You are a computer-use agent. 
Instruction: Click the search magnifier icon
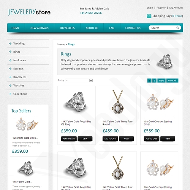point(177,28)
